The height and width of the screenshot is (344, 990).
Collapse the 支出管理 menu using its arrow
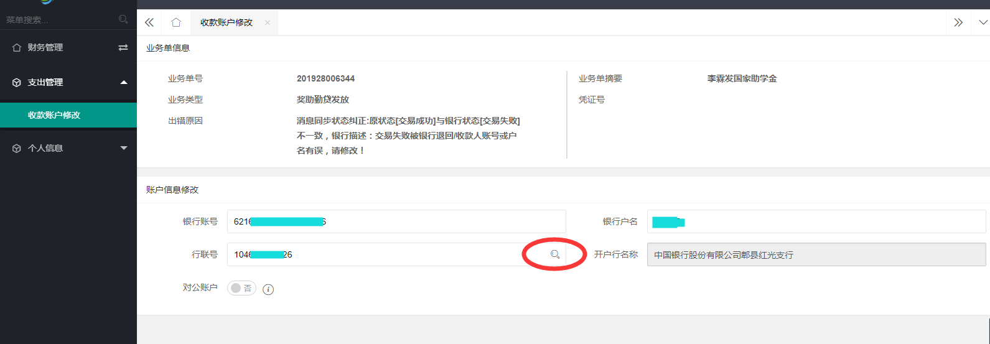(x=123, y=82)
